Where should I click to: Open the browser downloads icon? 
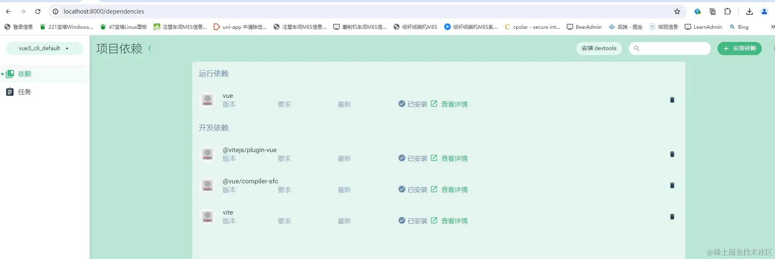pyautogui.click(x=750, y=12)
